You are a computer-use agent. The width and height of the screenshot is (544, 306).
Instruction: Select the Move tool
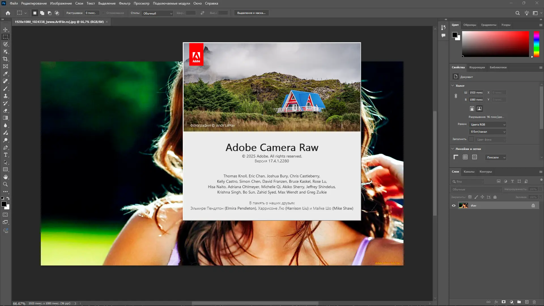pyautogui.click(x=5, y=30)
